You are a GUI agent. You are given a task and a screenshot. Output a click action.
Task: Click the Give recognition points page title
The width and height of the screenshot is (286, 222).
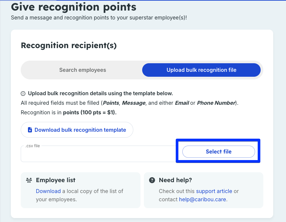[74, 7]
